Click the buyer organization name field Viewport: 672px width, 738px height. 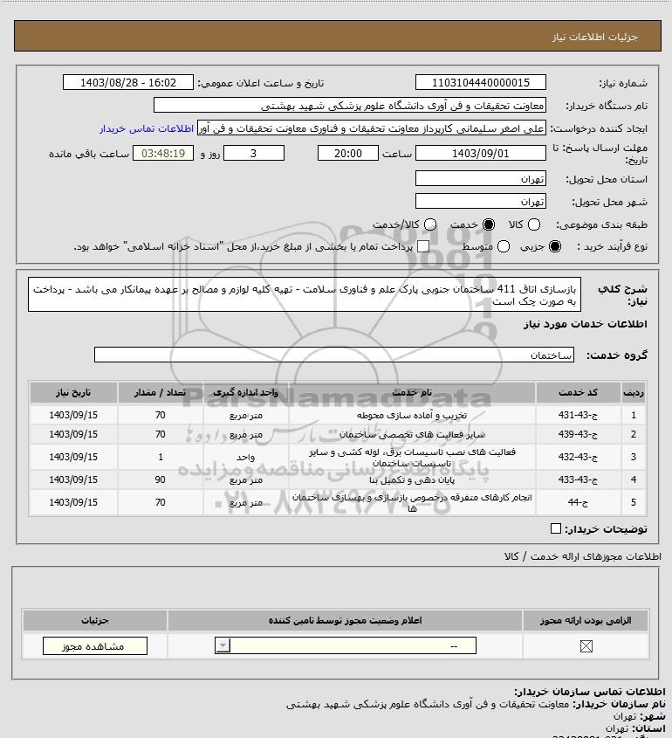350,106
